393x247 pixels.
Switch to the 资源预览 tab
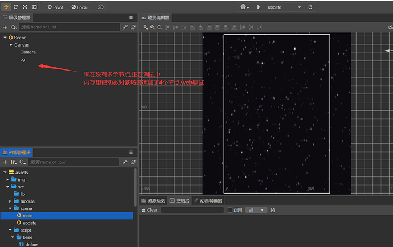click(153, 201)
